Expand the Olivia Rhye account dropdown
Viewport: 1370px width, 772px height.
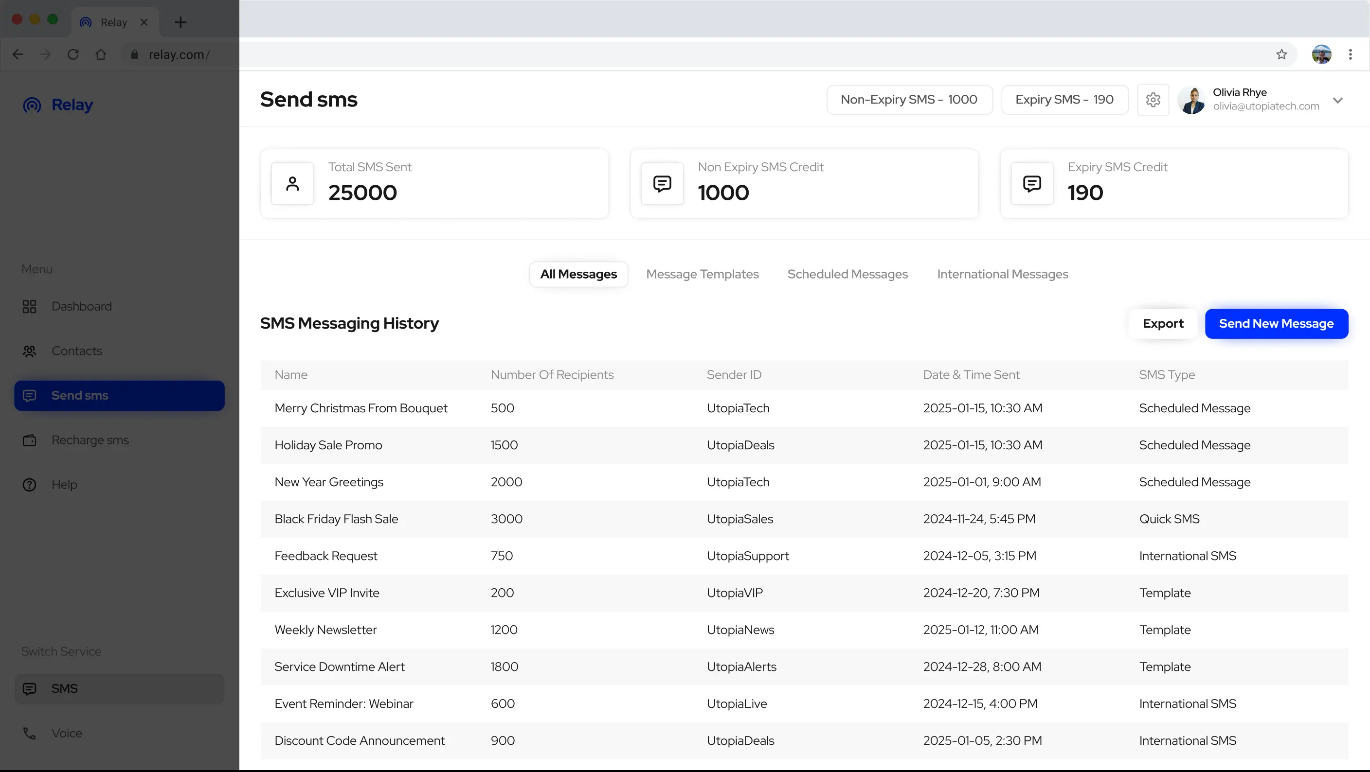pyautogui.click(x=1337, y=100)
